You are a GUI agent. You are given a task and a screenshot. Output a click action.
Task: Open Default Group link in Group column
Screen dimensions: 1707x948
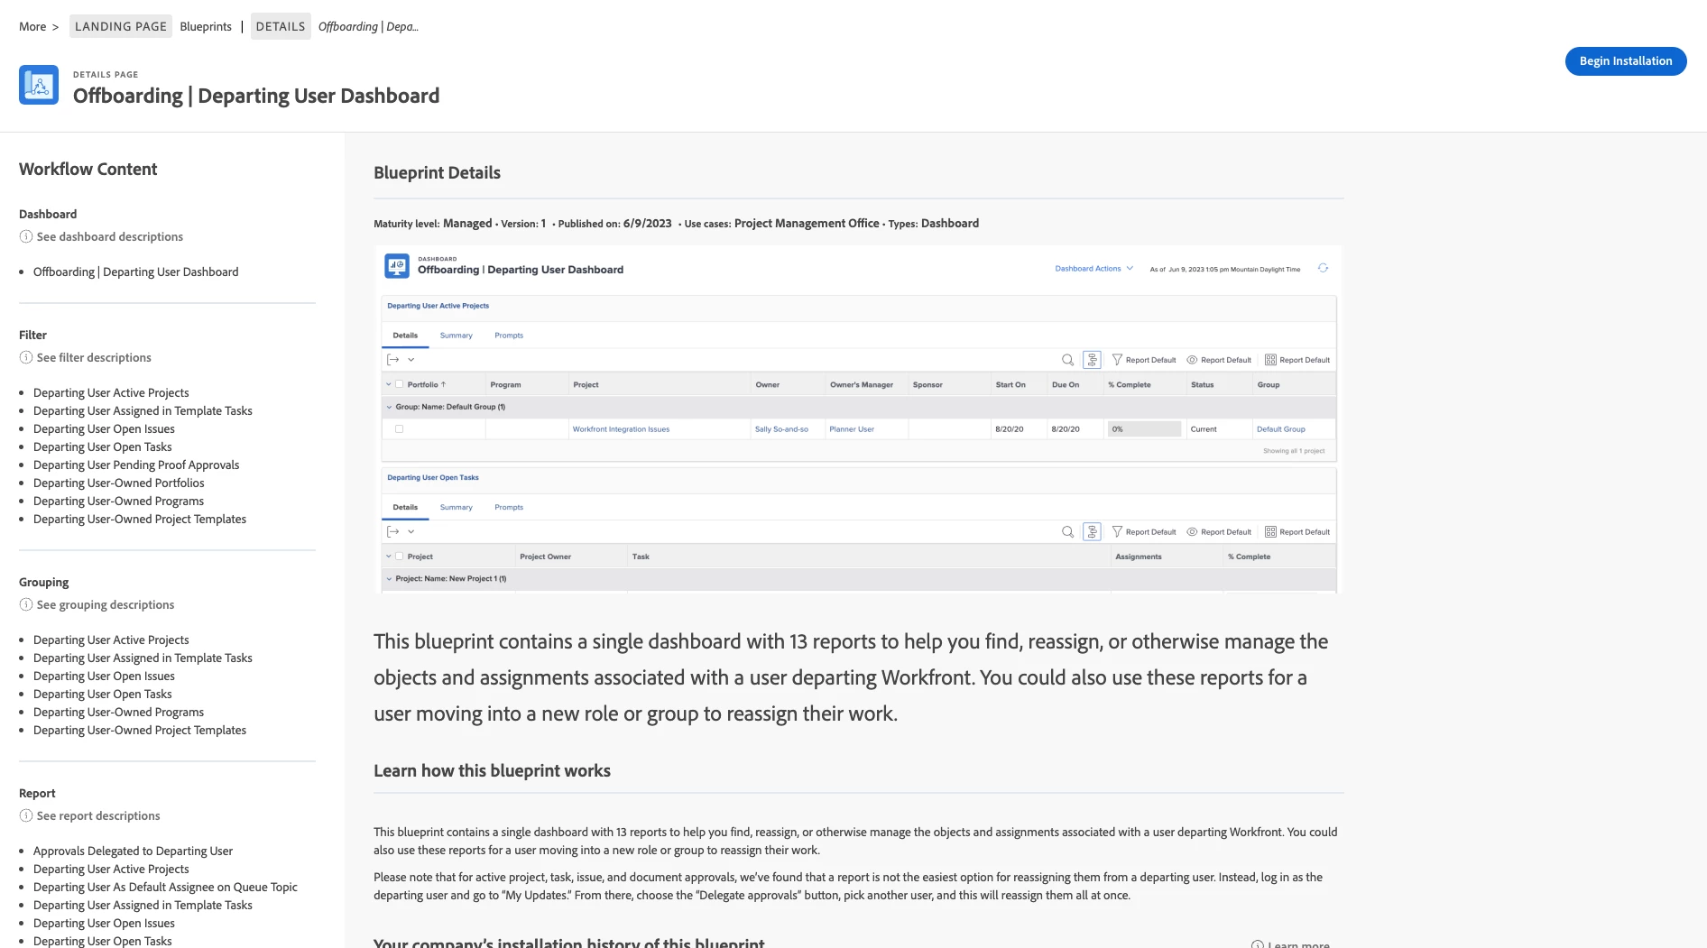[1281, 429]
